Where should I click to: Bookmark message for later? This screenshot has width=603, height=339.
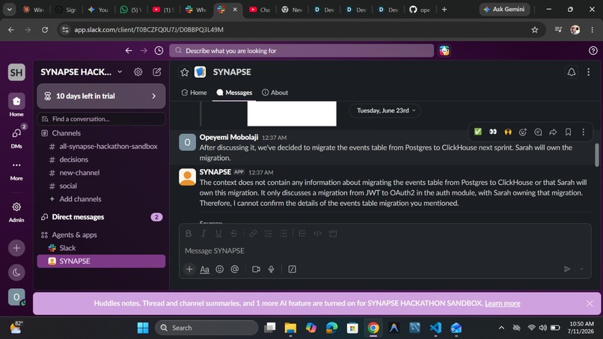click(x=568, y=132)
